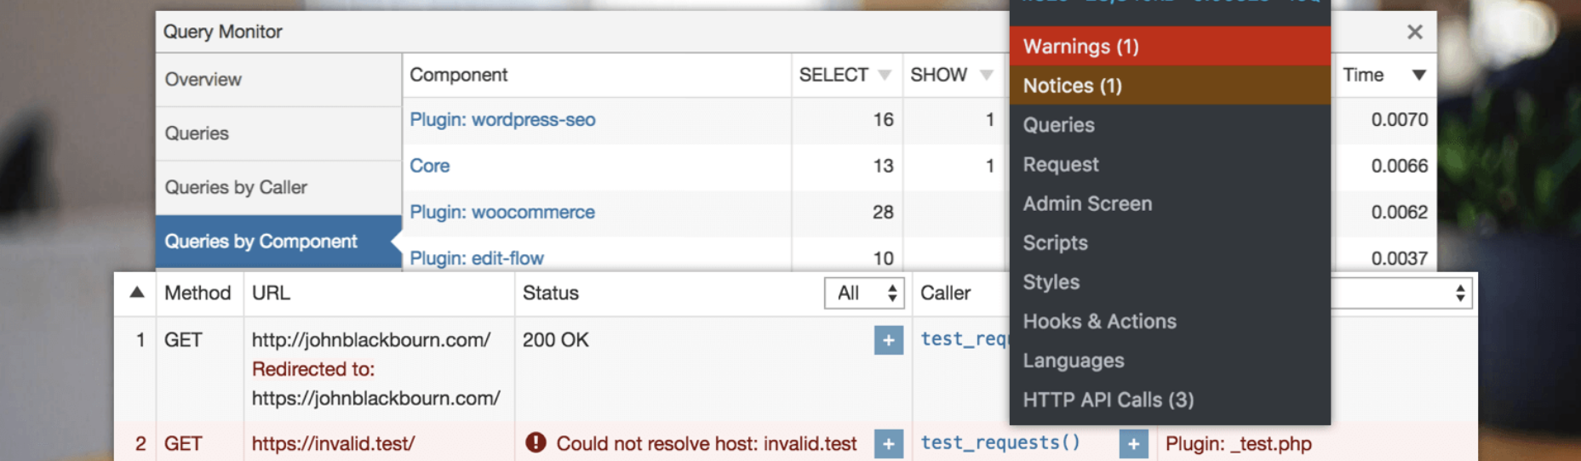Open the SELECT column filter arrow
This screenshot has height=461, width=1581.
tap(885, 75)
